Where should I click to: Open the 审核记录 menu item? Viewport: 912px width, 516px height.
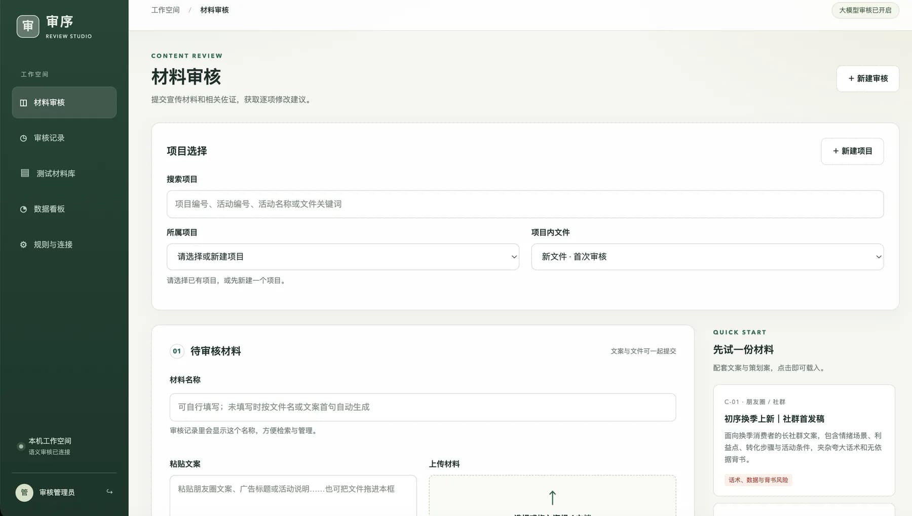pos(64,138)
